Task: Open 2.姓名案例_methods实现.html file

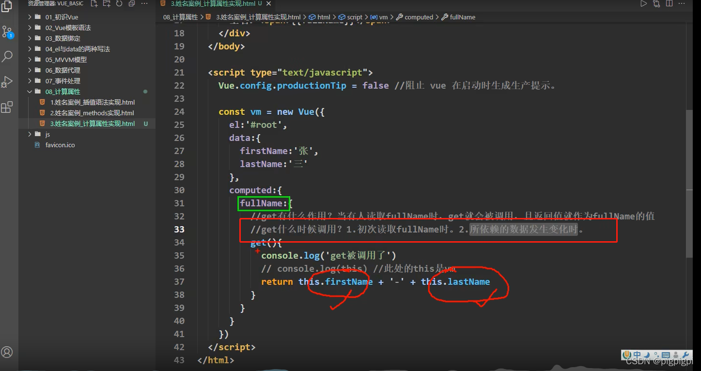Action: point(87,113)
